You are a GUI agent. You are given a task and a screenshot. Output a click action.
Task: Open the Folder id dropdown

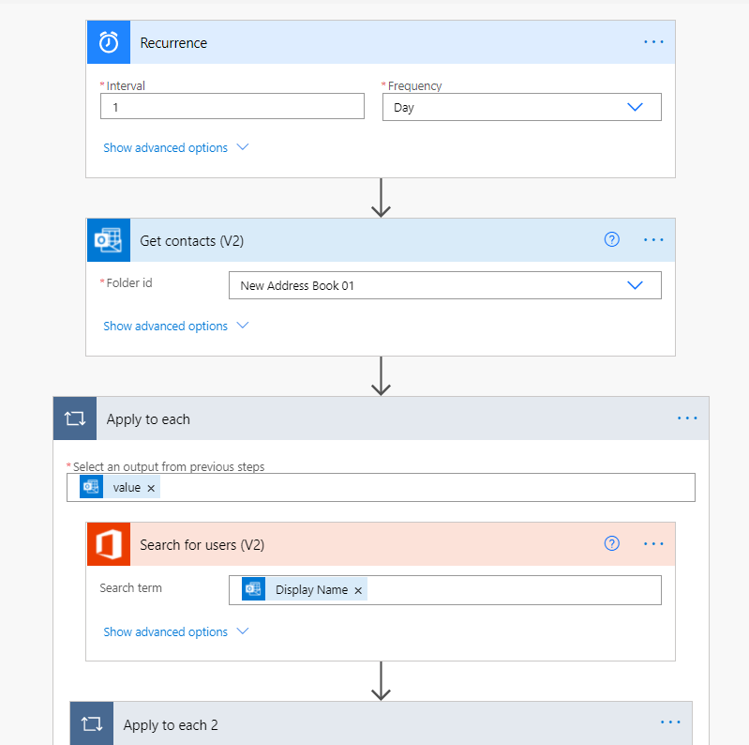(x=445, y=285)
